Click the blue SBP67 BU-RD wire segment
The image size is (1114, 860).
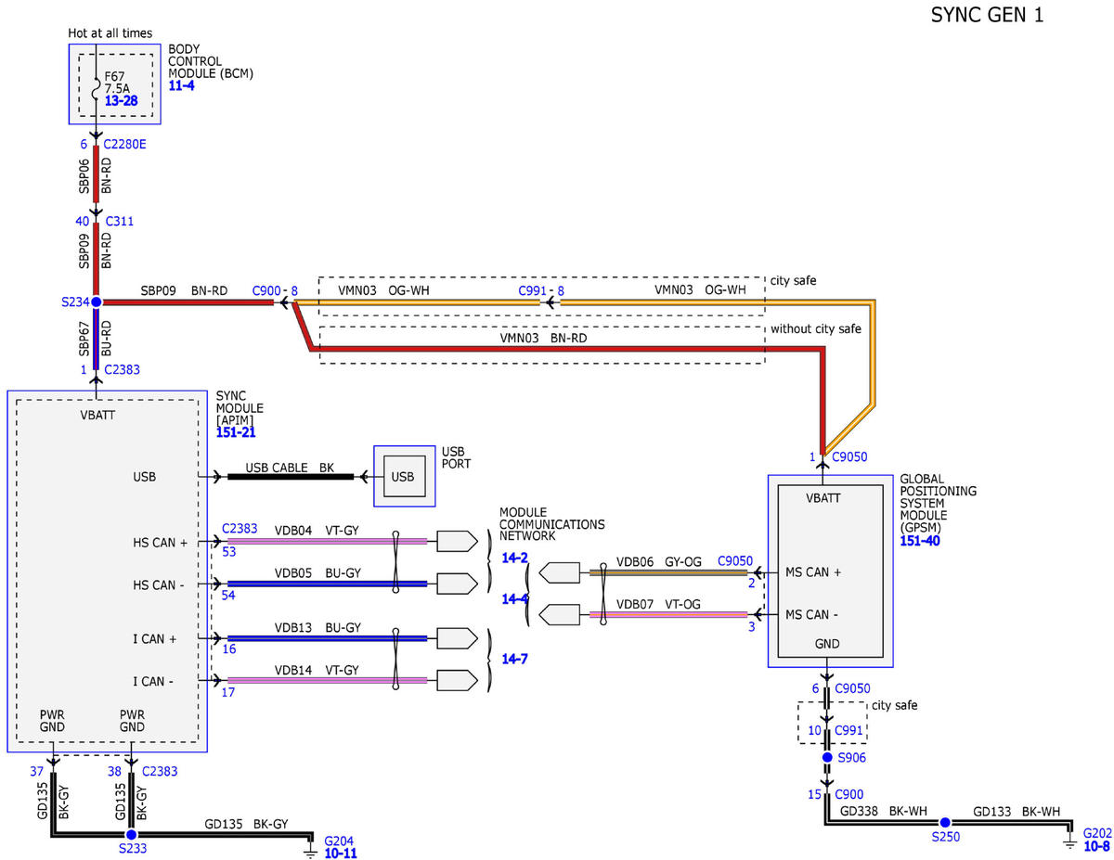tap(96, 339)
